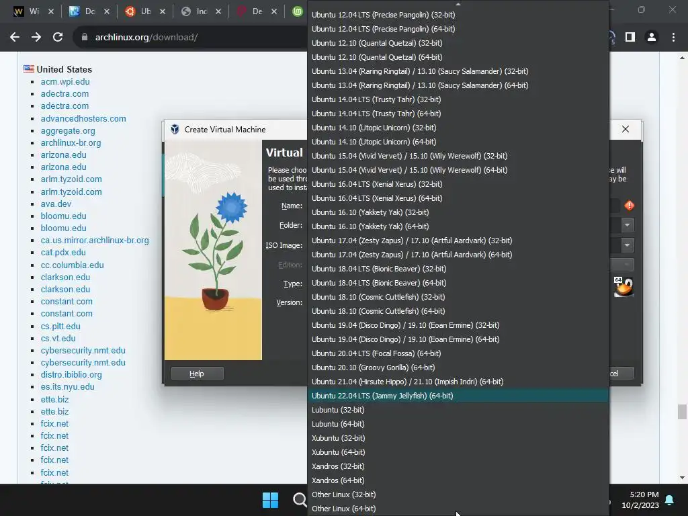Open the ca.us.mirror.archlinux-br.org link
Viewport: 688px width, 516px height.
tap(95, 240)
